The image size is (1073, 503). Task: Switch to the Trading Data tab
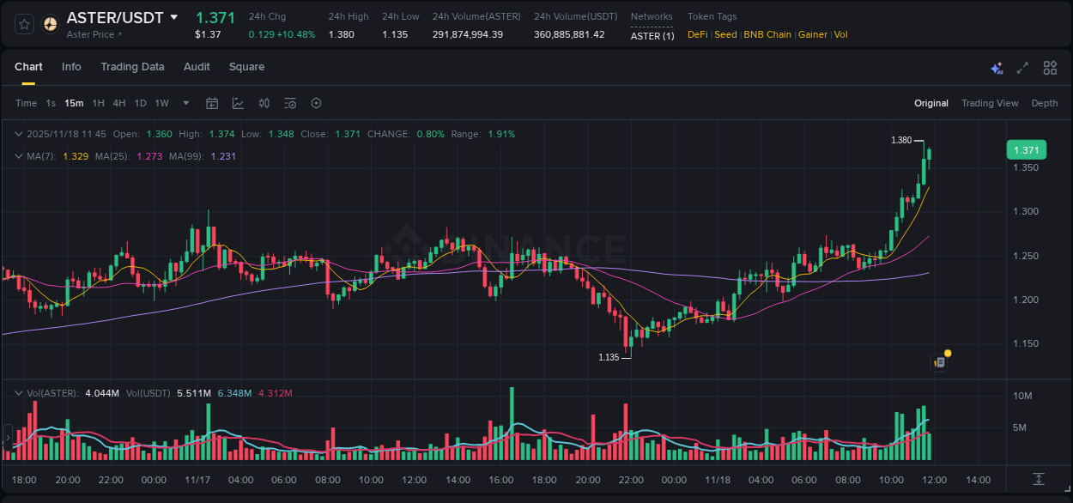132,67
